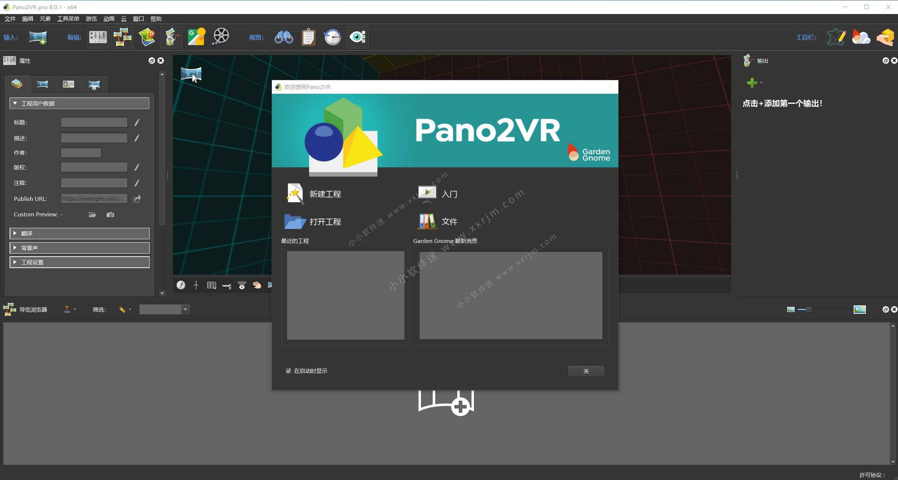The height and width of the screenshot is (480, 898).
Task: Select hand drag mode icon in viewer
Action: click(x=257, y=285)
